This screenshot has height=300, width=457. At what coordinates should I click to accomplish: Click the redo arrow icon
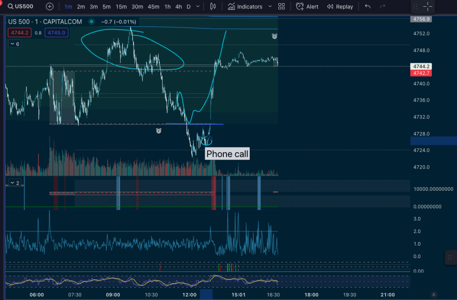click(x=382, y=7)
